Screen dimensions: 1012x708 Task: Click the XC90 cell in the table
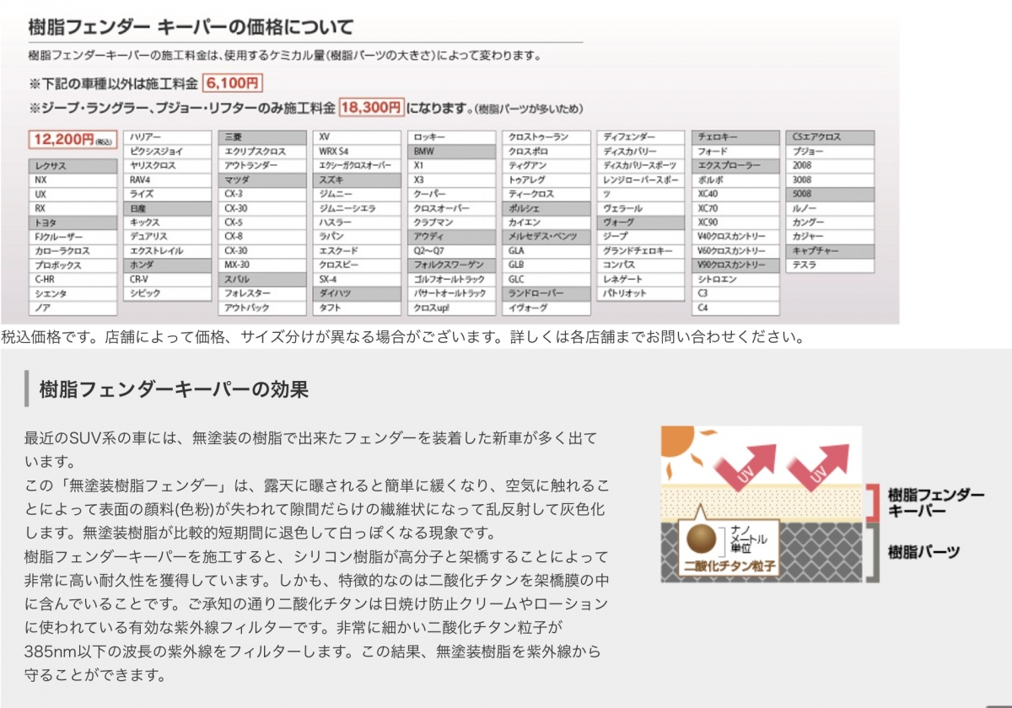(735, 223)
